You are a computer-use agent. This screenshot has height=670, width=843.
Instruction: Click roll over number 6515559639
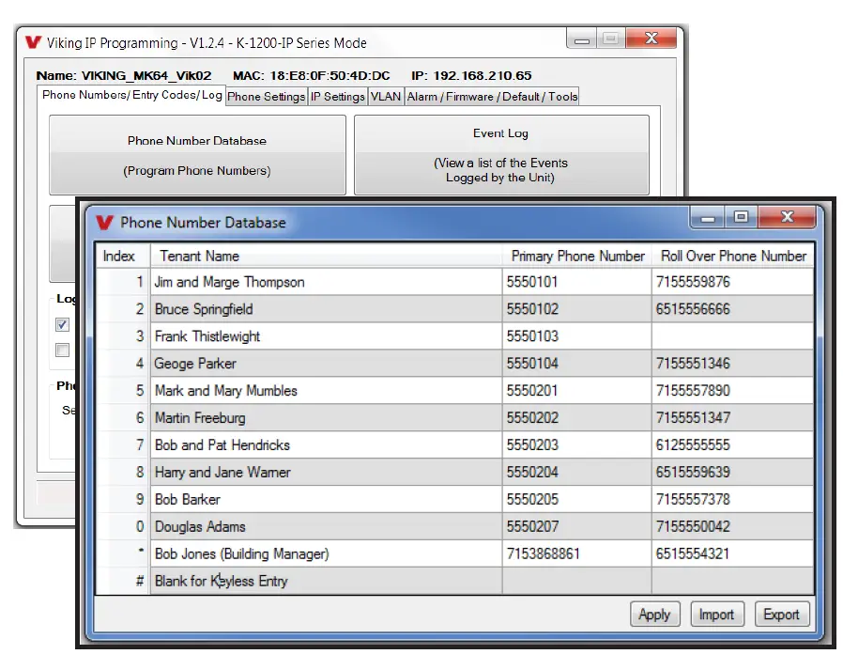tap(733, 472)
